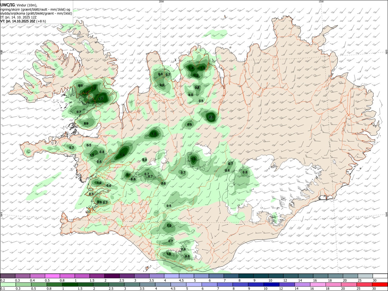Click the '15W' longitude label
The image size is (388, 291).
[x=321, y=2]
